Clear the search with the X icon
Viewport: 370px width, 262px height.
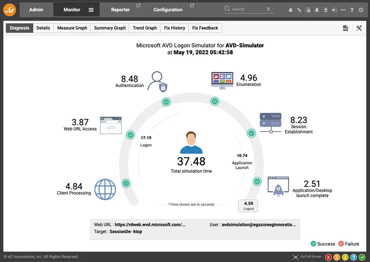(268, 9)
